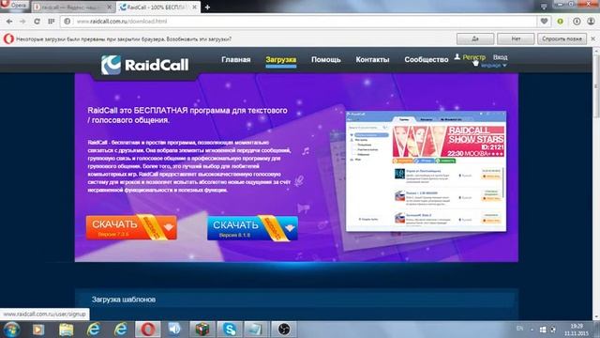Click 'Спросить позже' button
Viewport: 600px width, 338px height.
tap(562, 38)
